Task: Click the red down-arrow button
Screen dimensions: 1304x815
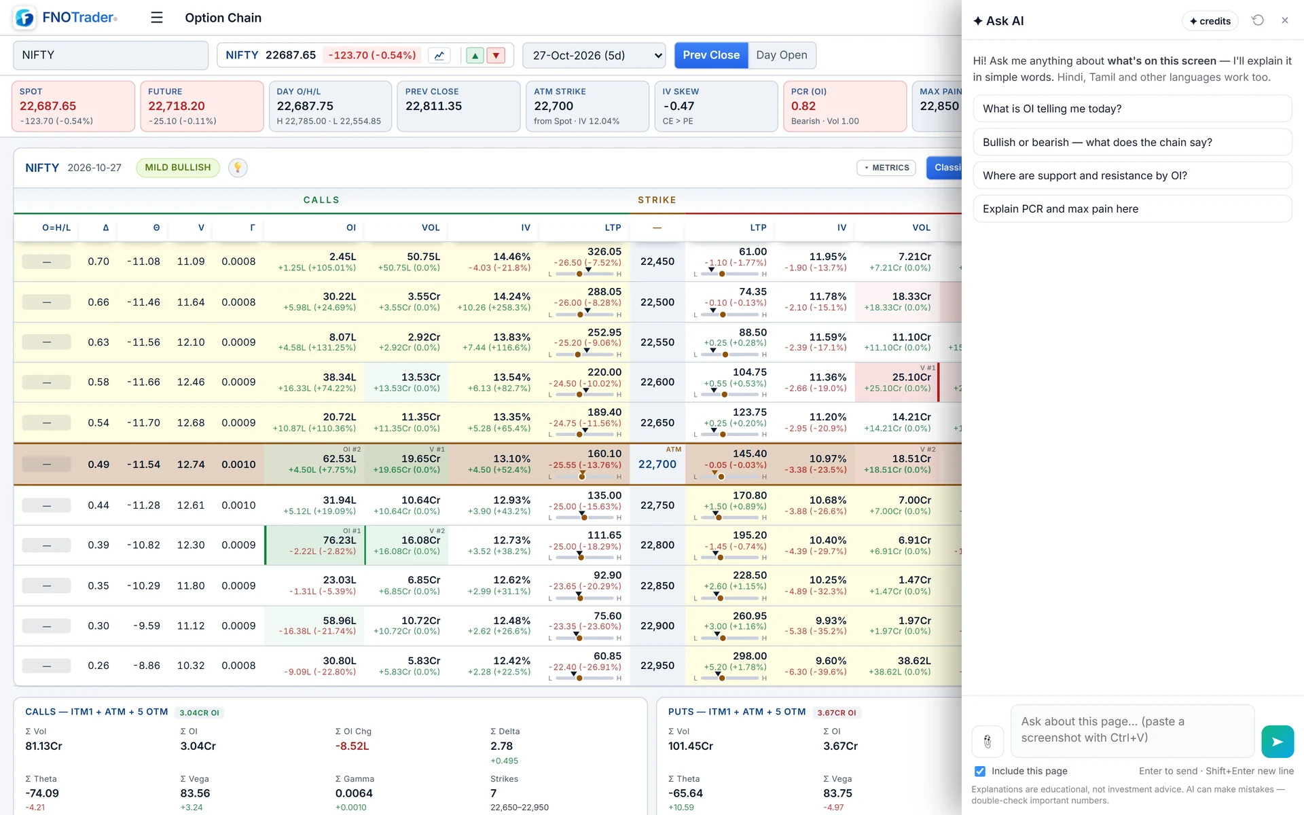Action: (x=496, y=56)
